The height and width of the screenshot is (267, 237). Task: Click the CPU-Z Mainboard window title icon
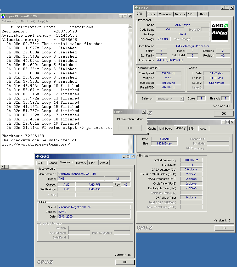click(x=38, y=157)
